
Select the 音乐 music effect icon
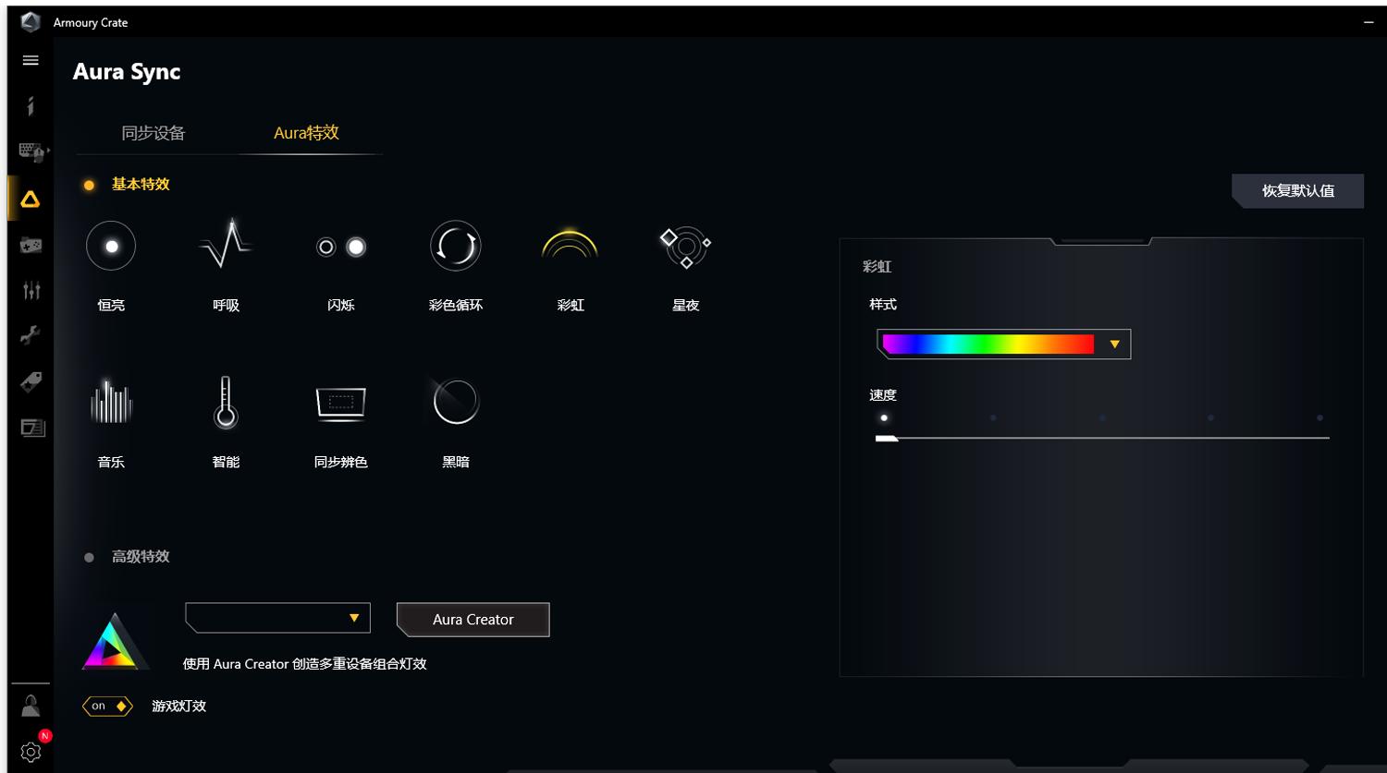tap(111, 402)
